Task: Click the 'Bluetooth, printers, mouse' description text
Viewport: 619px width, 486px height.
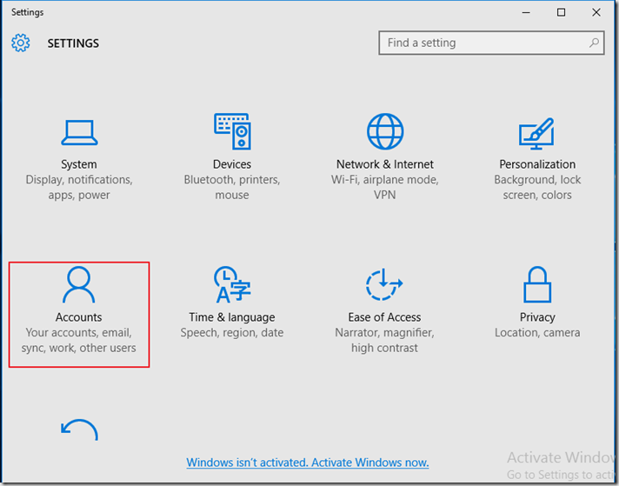Action: click(232, 188)
